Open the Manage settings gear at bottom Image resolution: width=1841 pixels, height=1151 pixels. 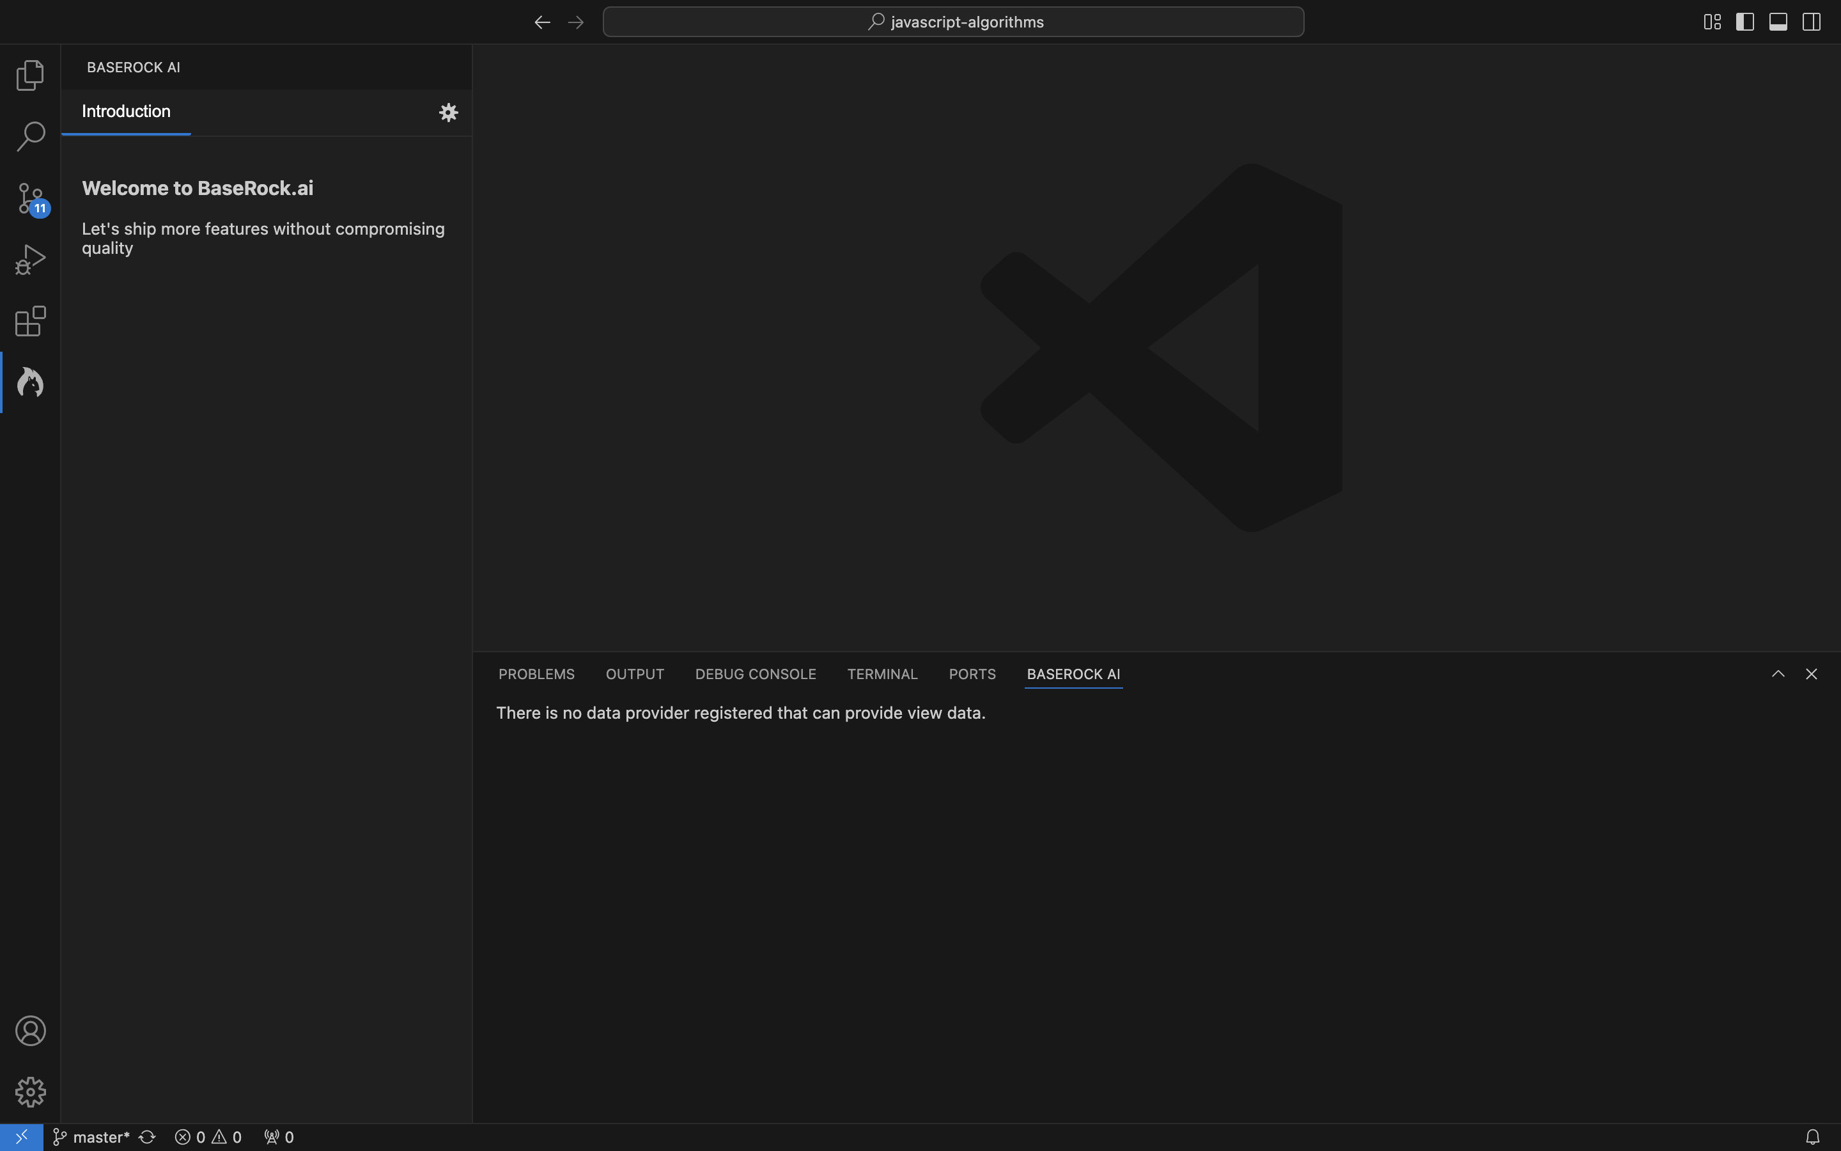[x=31, y=1091]
